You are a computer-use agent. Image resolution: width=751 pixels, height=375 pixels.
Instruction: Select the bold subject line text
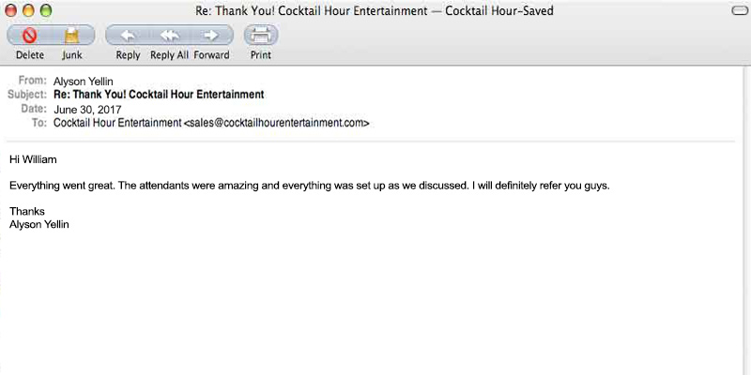coord(159,95)
